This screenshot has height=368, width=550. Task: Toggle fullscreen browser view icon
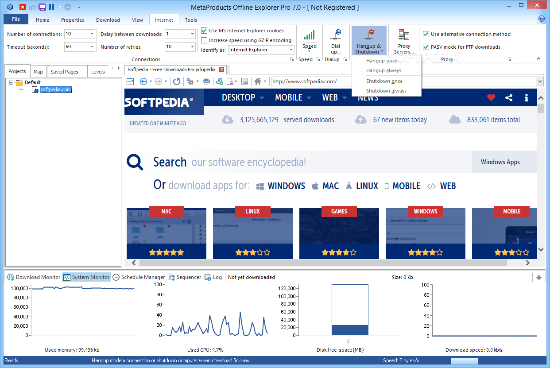pos(130,81)
